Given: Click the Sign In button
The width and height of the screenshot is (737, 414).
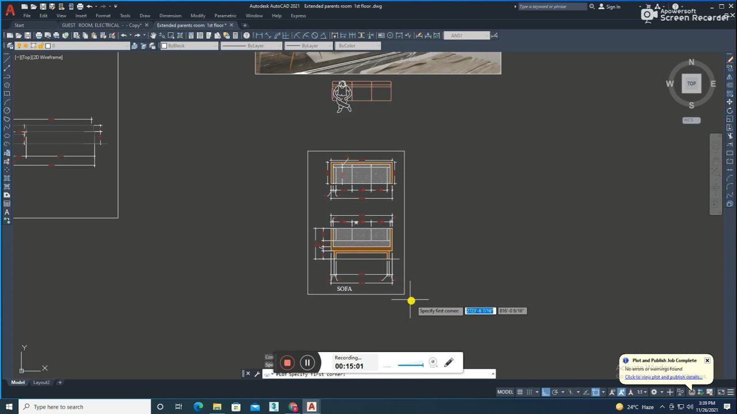Looking at the screenshot, I should (609, 6).
